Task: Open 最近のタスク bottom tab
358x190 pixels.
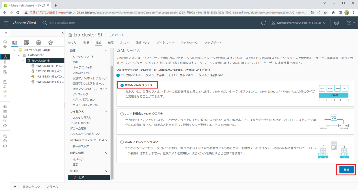Action: tap(31, 187)
